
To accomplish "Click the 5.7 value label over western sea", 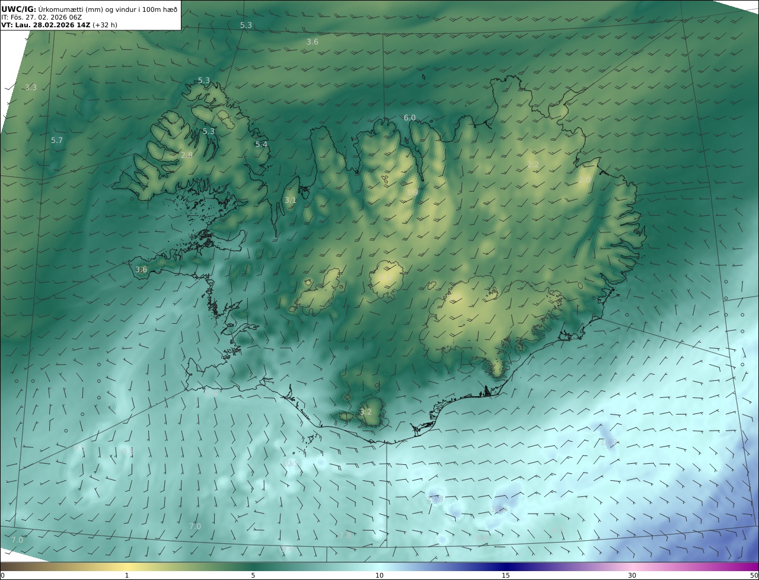I will tap(57, 141).
